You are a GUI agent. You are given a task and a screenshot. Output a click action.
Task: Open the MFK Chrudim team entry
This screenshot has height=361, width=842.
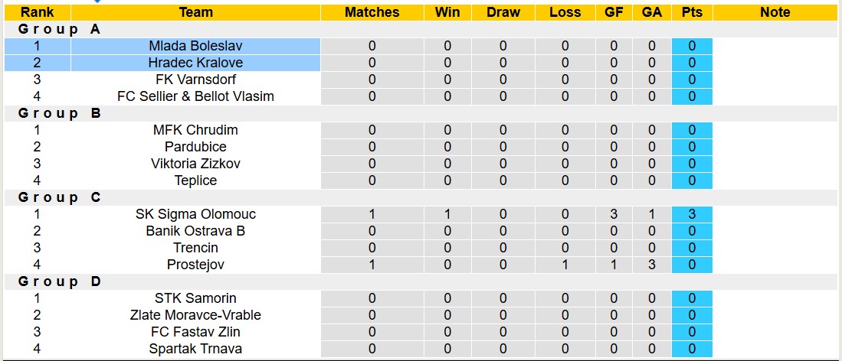click(x=195, y=130)
